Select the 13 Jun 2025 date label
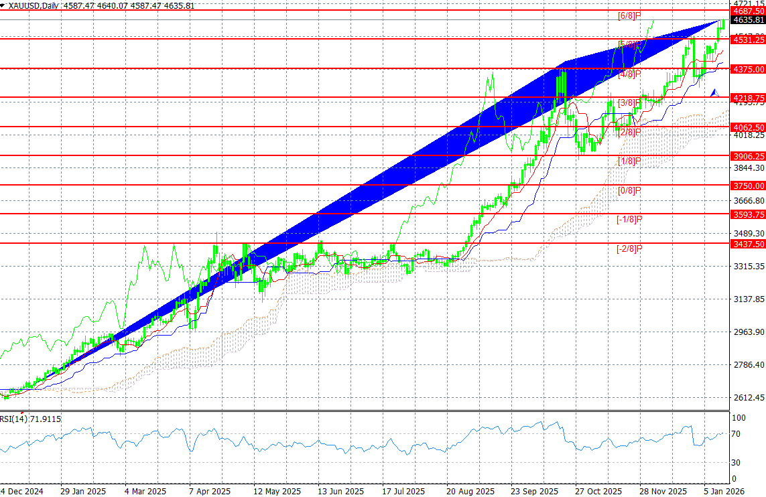Viewport: 766px width, 497px height. [340, 491]
